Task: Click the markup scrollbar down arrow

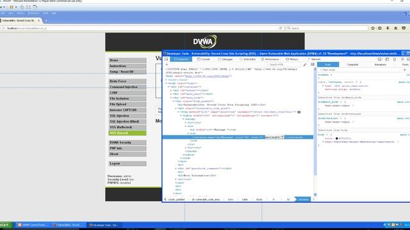Action: click(315, 194)
